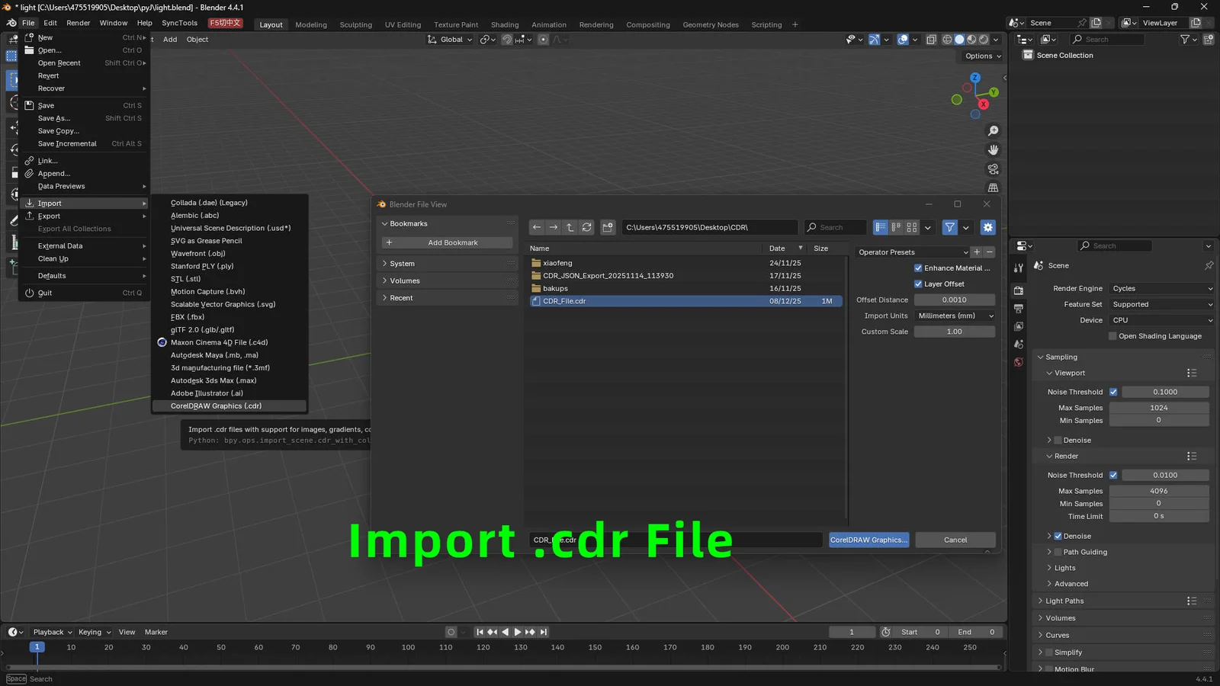Toggle the filter funnel in file browser

[x=949, y=227]
